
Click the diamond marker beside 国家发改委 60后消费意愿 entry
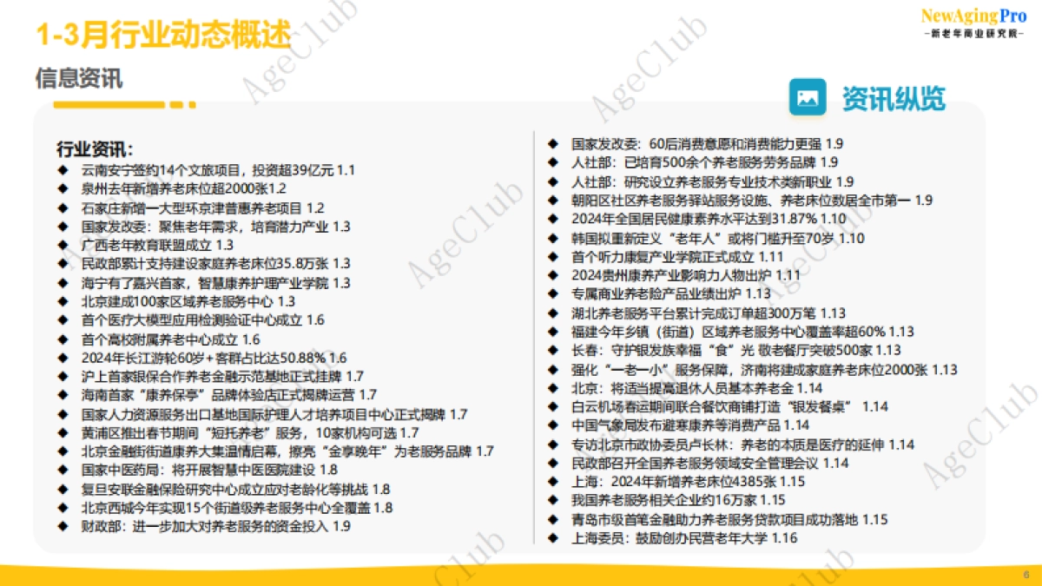(x=551, y=144)
